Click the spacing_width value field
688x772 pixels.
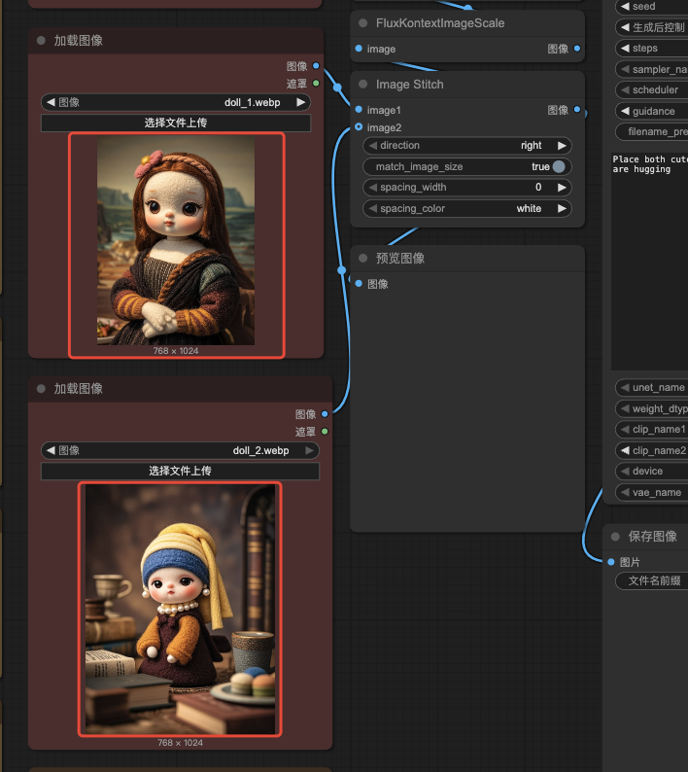click(x=467, y=188)
